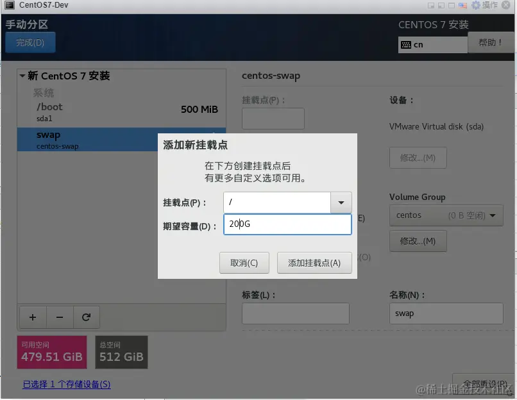Select the /boot sda1 partition row
Viewport: 517px width, 400px height.
coord(121,112)
